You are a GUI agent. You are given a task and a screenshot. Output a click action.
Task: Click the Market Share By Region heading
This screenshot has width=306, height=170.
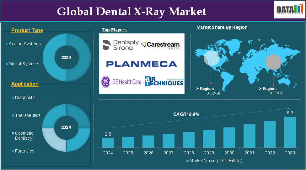[x=222, y=27]
